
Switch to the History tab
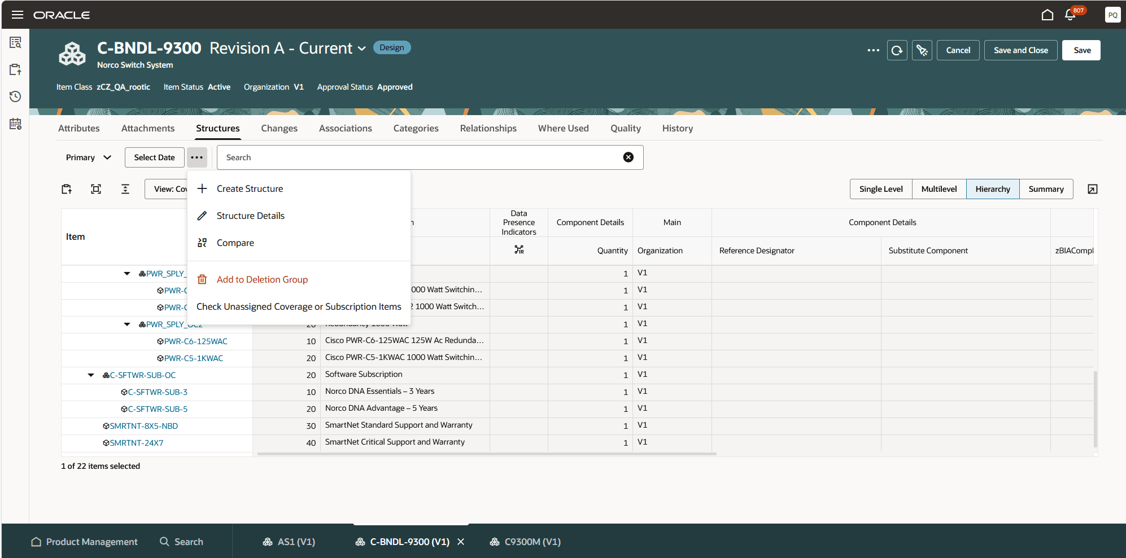pyautogui.click(x=678, y=128)
